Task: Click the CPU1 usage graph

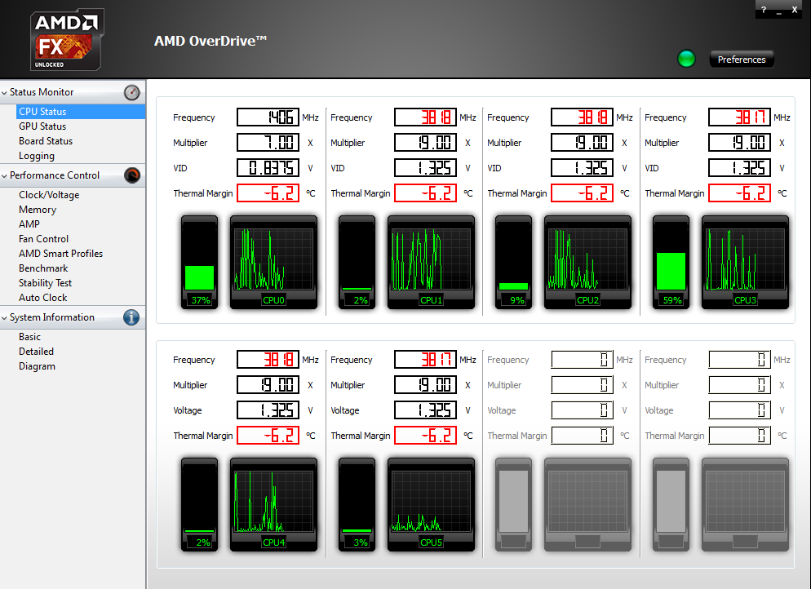Action: pyautogui.click(x=431, y=262)
